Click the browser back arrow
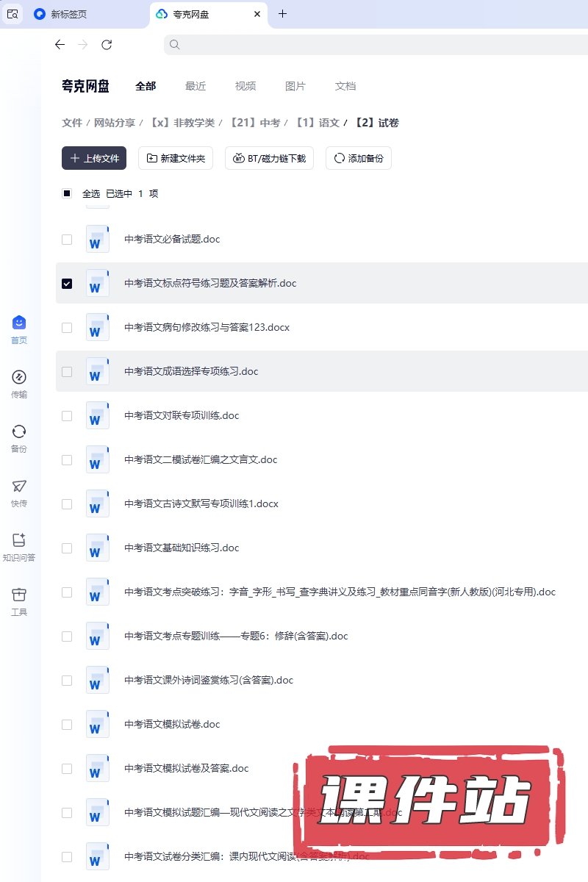The width and height of the screenshot is (588, 882). (x=60, y=45)
